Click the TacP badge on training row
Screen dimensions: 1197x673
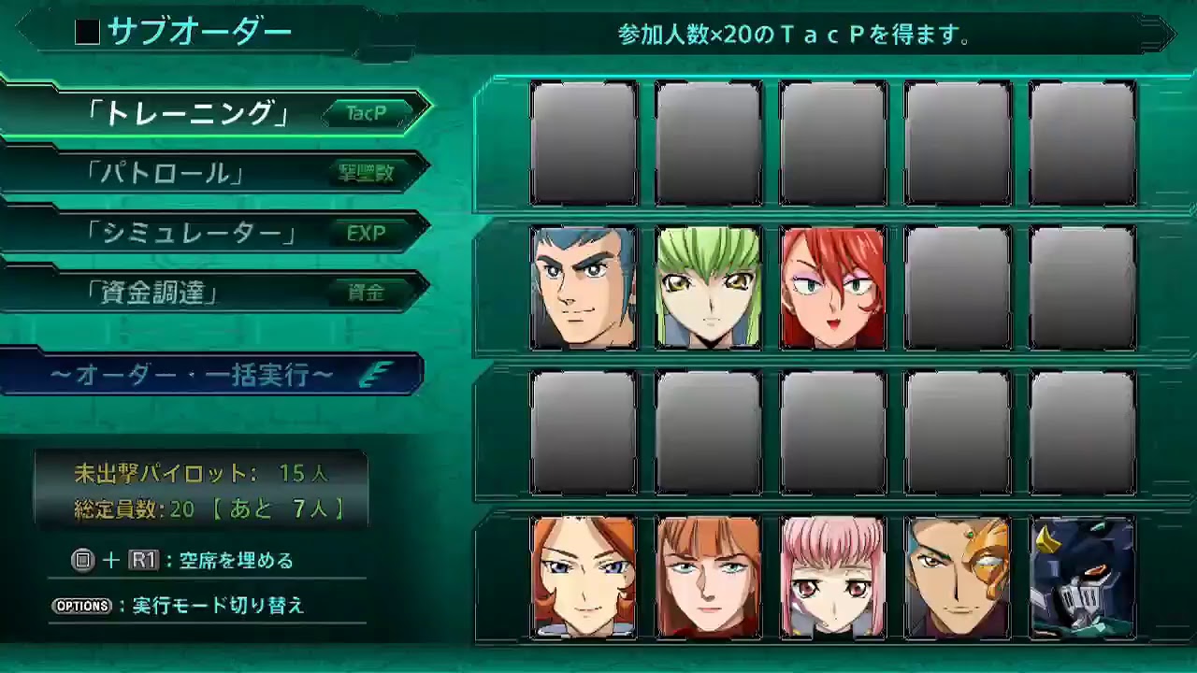tap(367, 113)
